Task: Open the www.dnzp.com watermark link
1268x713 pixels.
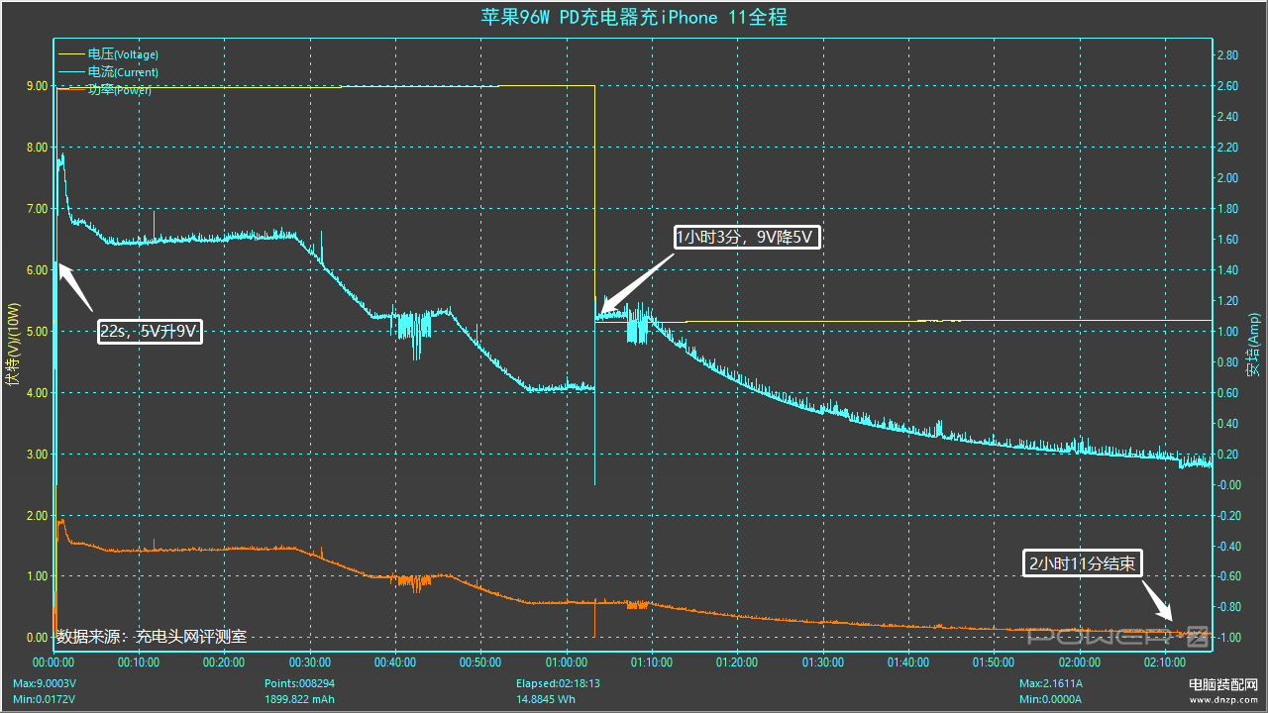Action: coord(1222,698)
